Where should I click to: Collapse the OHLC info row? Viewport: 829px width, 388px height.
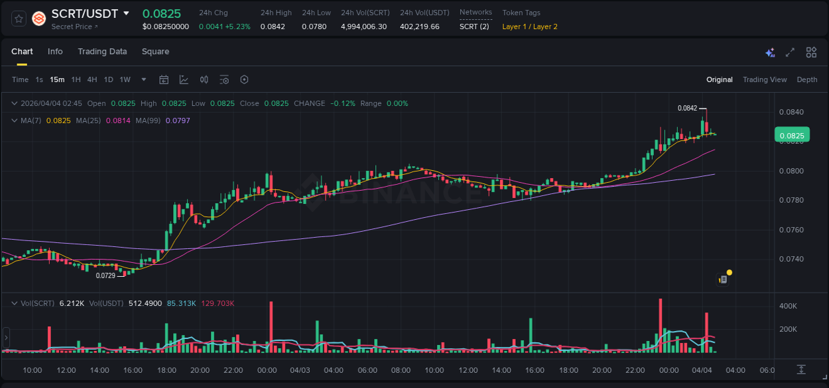pos(13,103)
